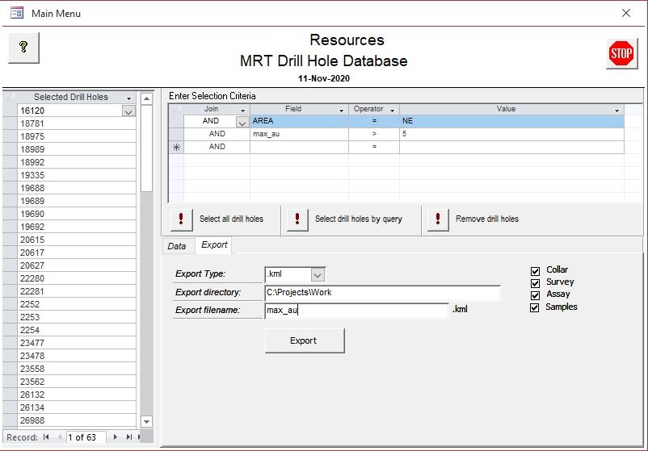Click the record number box 1 of 63
Image resolution: width=648 pixels, height=451 pixels.
point(86,437)
